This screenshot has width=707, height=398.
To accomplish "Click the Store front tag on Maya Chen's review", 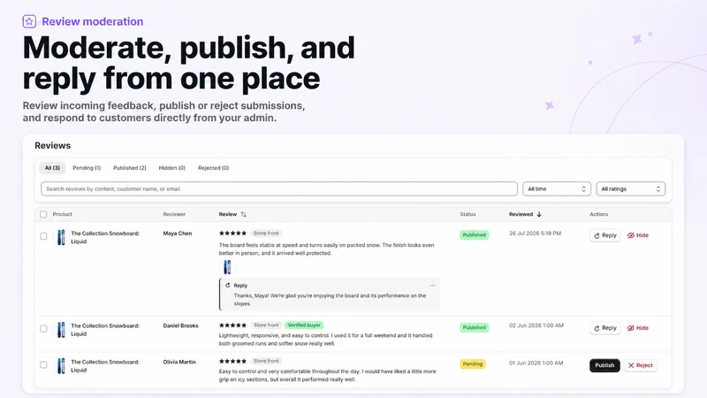I will coord(266,233).
